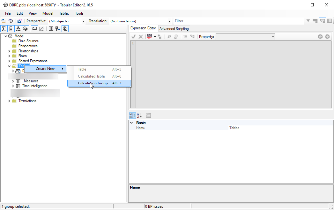The image size is (334, 210).
Task: Expand the Shared Expressions folder
Action: click(x=9, y=61)
